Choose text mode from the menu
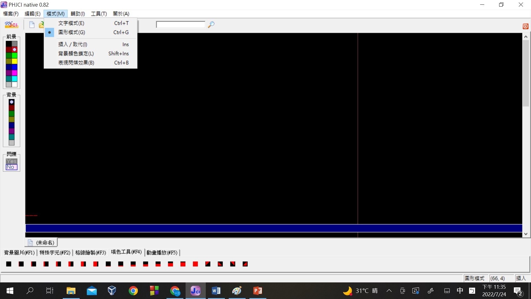 pos(71,23)
